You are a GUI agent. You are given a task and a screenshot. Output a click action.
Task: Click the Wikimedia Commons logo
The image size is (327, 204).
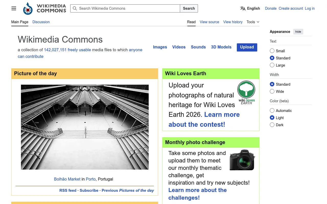(x=44, y=8)
